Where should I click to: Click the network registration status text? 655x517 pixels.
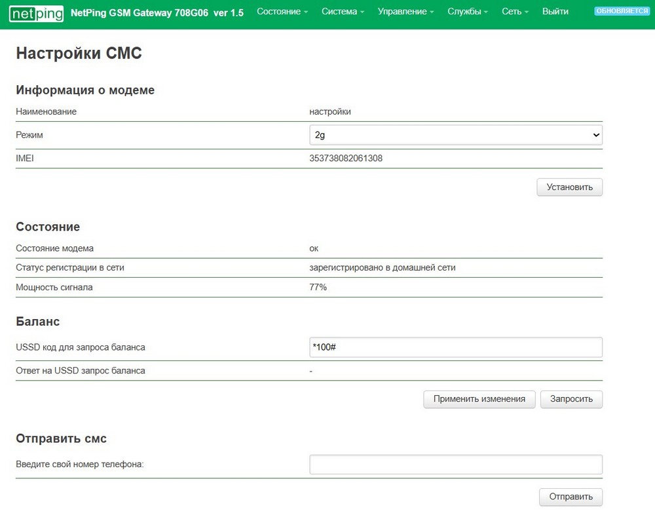[x=383, y=267]
